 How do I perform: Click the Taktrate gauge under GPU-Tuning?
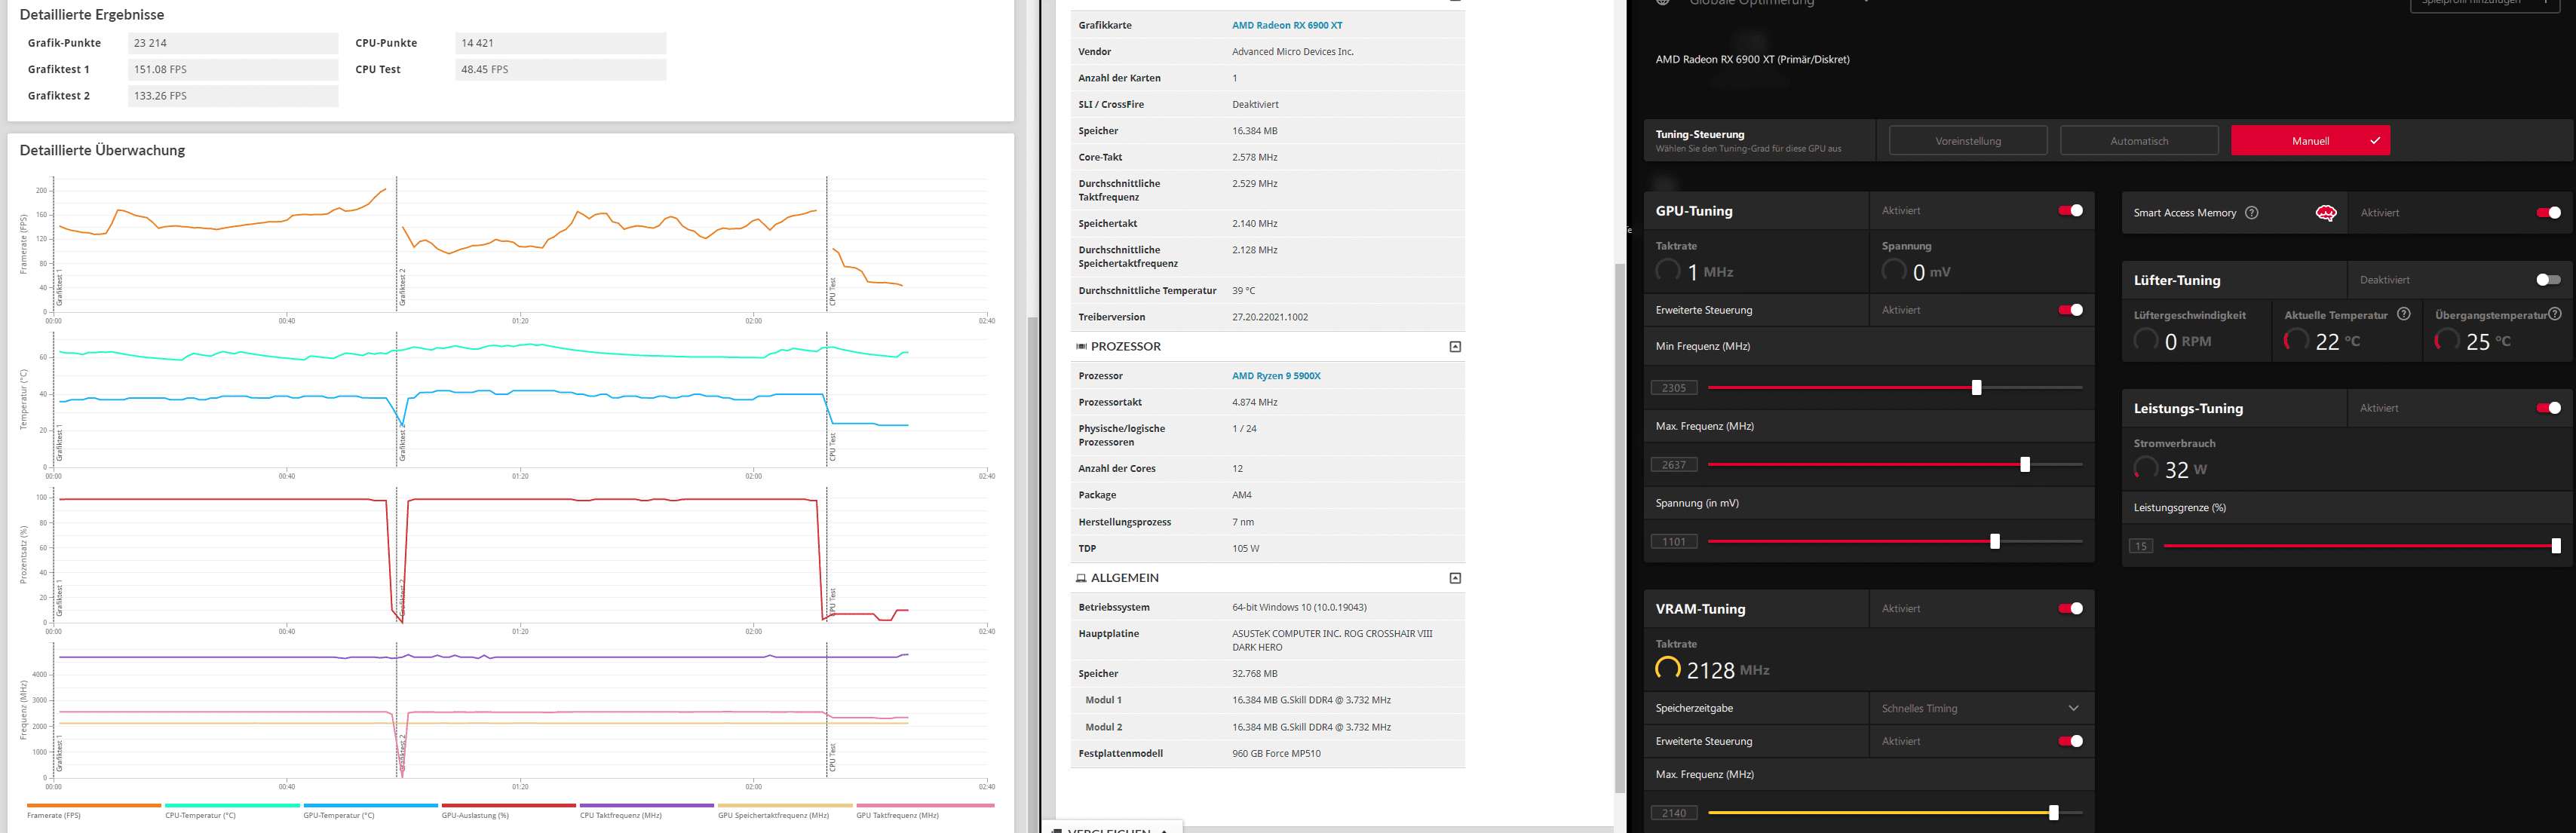click(x=1667, y=271)
